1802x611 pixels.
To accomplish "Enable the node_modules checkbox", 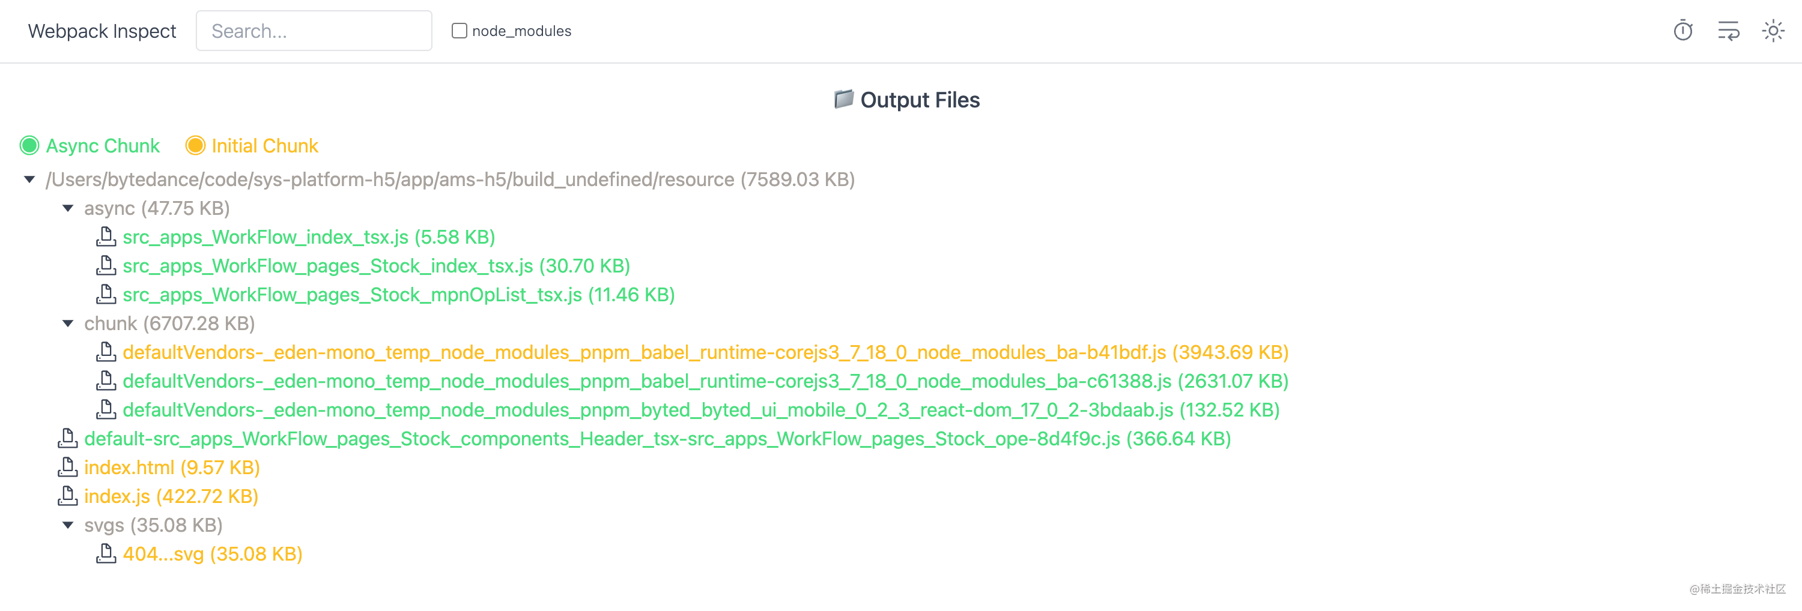I will click(x=459, y=31).
